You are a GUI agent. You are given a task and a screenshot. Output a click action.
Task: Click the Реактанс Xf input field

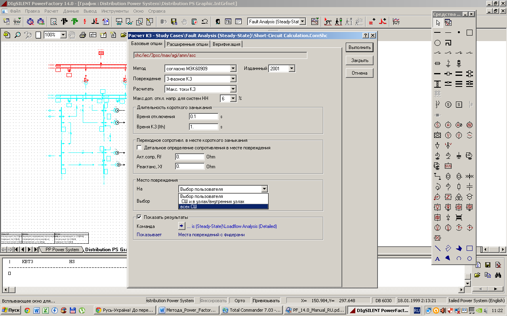click(190, 167)
